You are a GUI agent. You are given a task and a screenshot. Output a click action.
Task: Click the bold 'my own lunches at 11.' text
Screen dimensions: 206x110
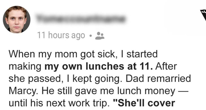[99, 66]
